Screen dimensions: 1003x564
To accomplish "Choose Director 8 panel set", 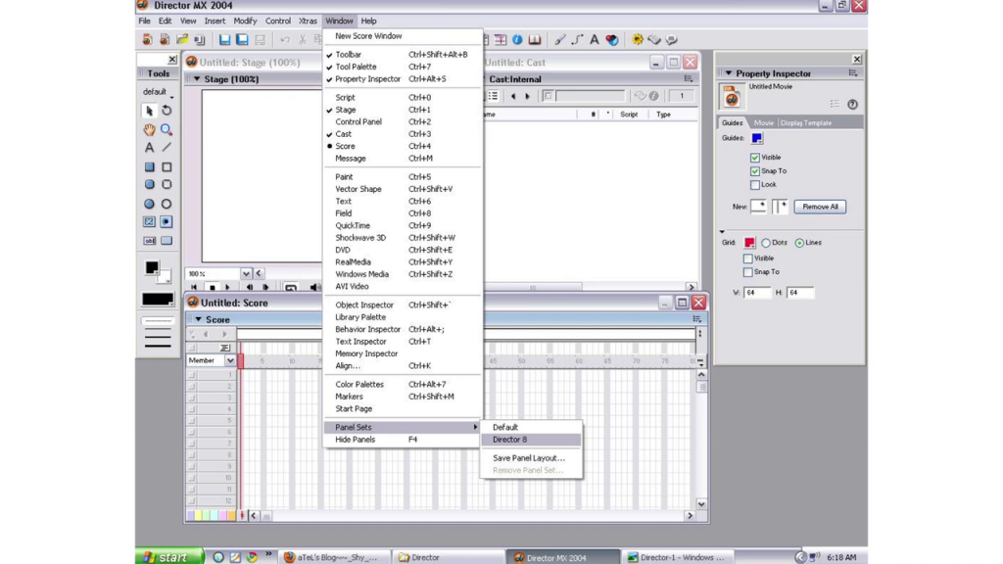I will pyautogui.click(x=531, y=440).
